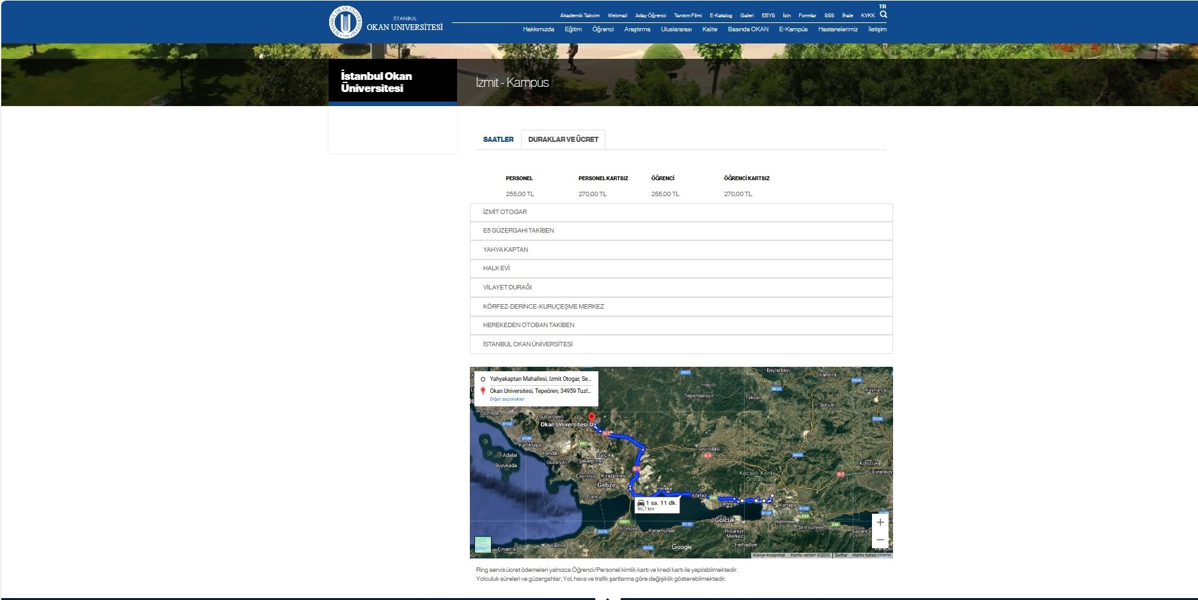Open the Galeri link
The image size is (1198, 600).
point(747,15)
